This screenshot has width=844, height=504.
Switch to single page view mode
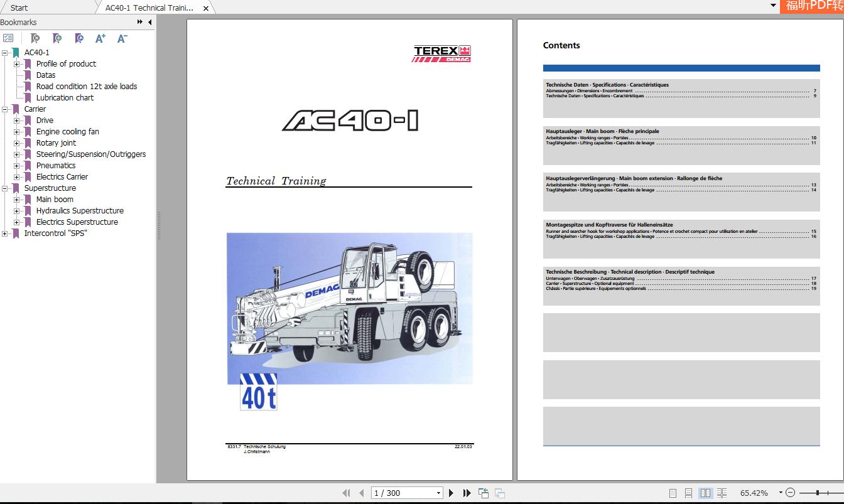673,493
